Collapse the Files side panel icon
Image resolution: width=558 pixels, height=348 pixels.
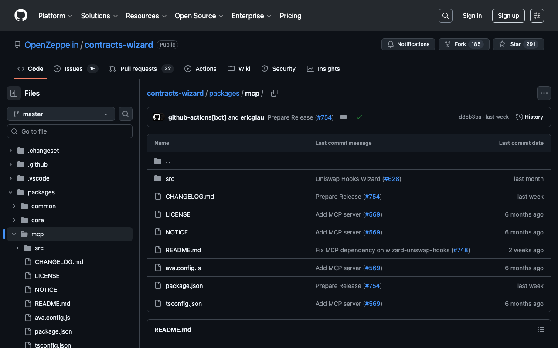coord(14,93)
